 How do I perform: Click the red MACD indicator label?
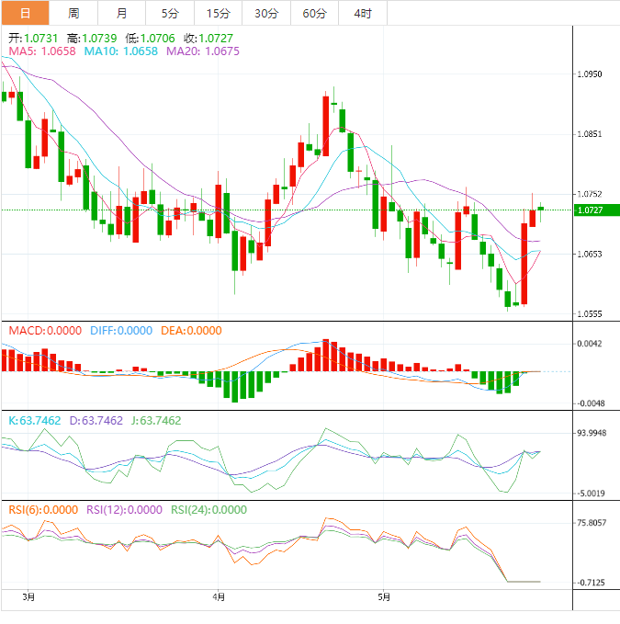45,331
